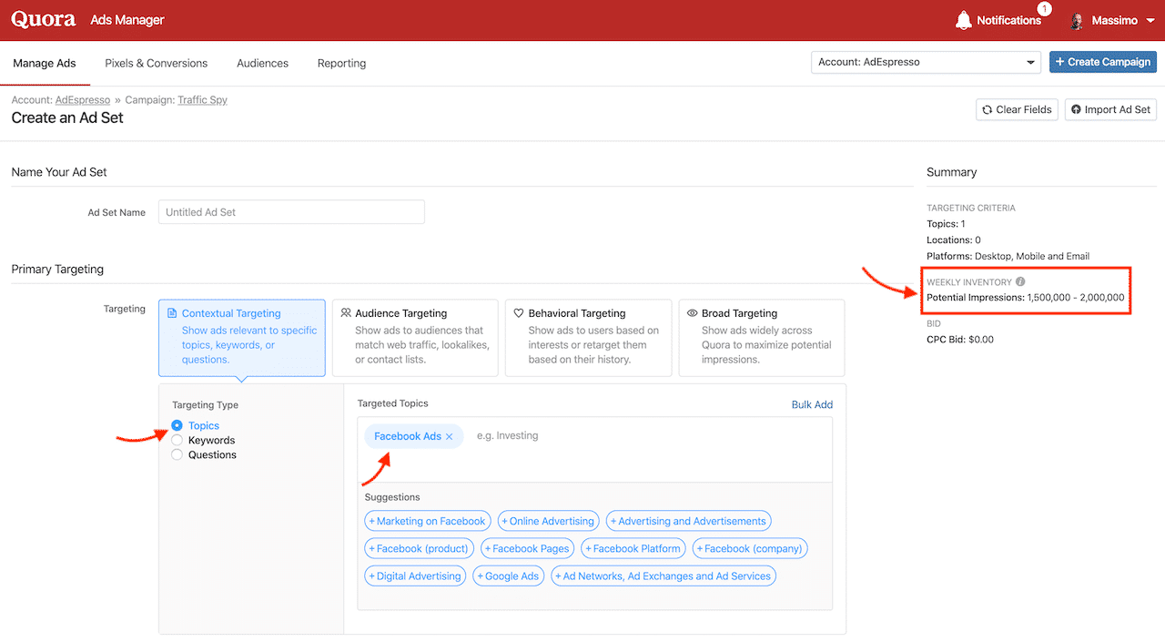This screenshot has height=642, width=1165.
Task: Expand the Massimo user menu arrow
Action: 1150,21
